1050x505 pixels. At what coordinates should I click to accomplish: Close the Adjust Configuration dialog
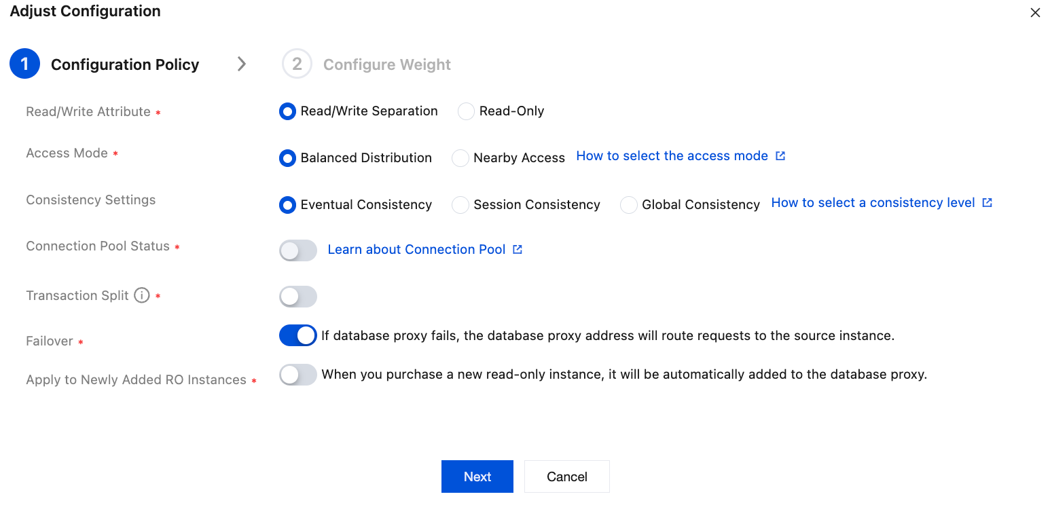click(1035, 12)
